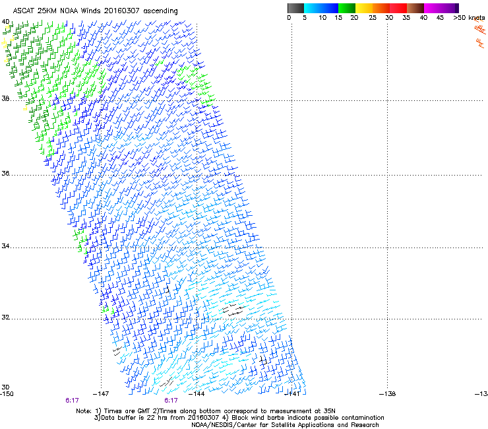
Task: Click the latitude label 32
Action: (x=5, y=317)
